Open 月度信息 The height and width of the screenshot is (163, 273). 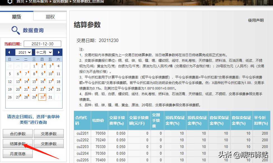(x=18, y=154)
